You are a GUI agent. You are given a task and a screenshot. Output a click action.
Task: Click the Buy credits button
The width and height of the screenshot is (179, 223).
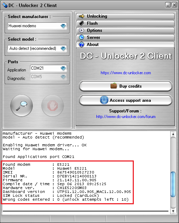[x=126, y=86]
